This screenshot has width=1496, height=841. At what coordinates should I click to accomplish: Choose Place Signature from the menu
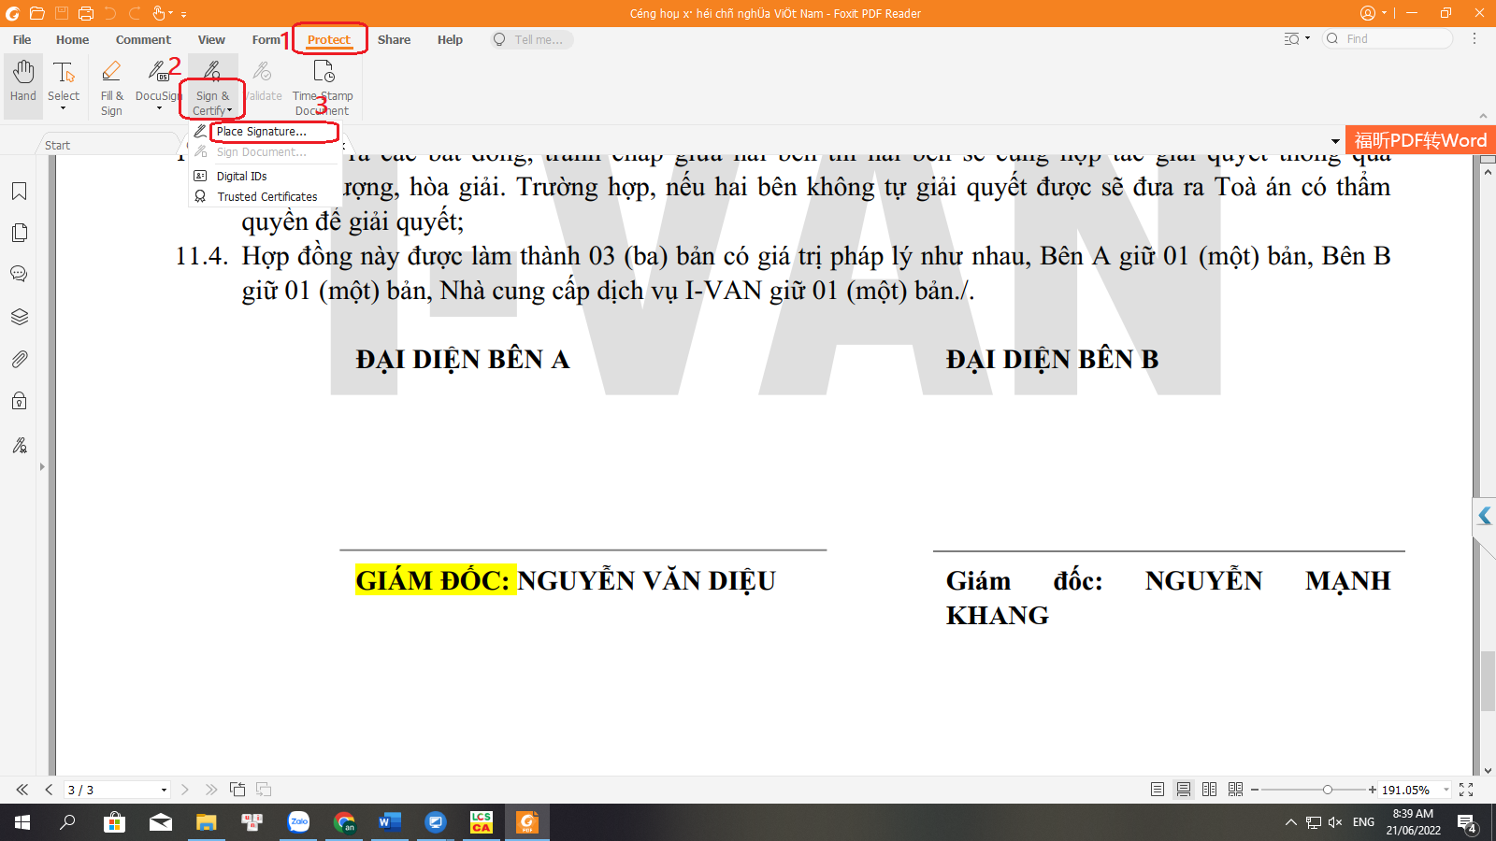(x=262, y=132)
